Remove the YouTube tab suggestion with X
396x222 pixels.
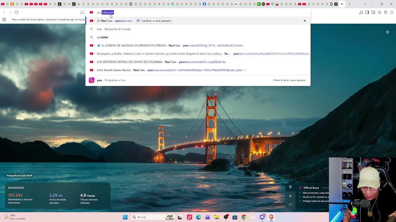click(305, 21)
